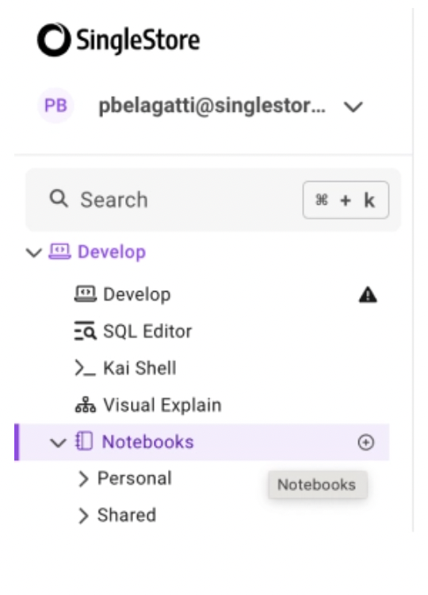
Task: Select the pbelagatti account email
Action: tap(212, 106)
